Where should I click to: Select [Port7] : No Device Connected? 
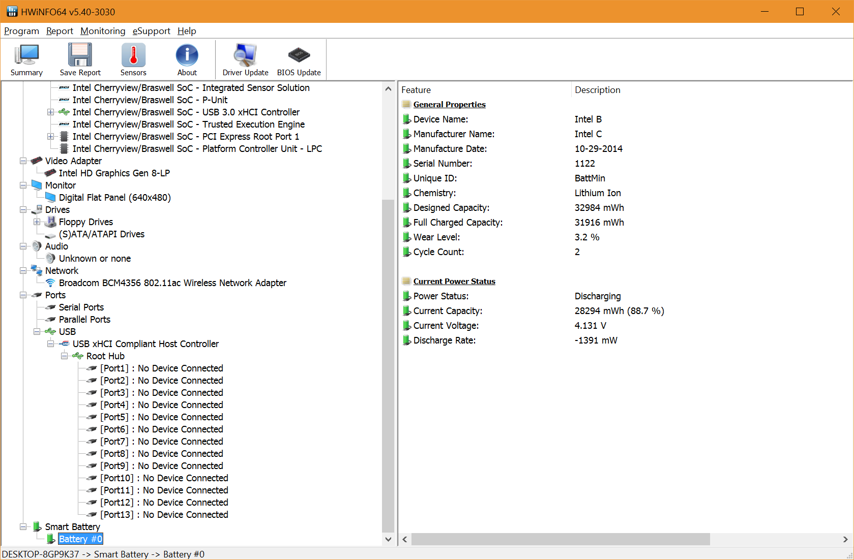click(x=162, y=441)
